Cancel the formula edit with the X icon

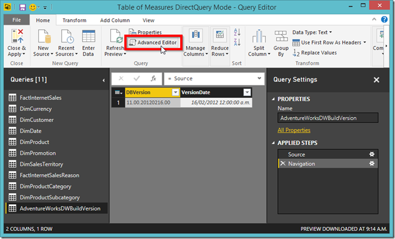[121, 78]
